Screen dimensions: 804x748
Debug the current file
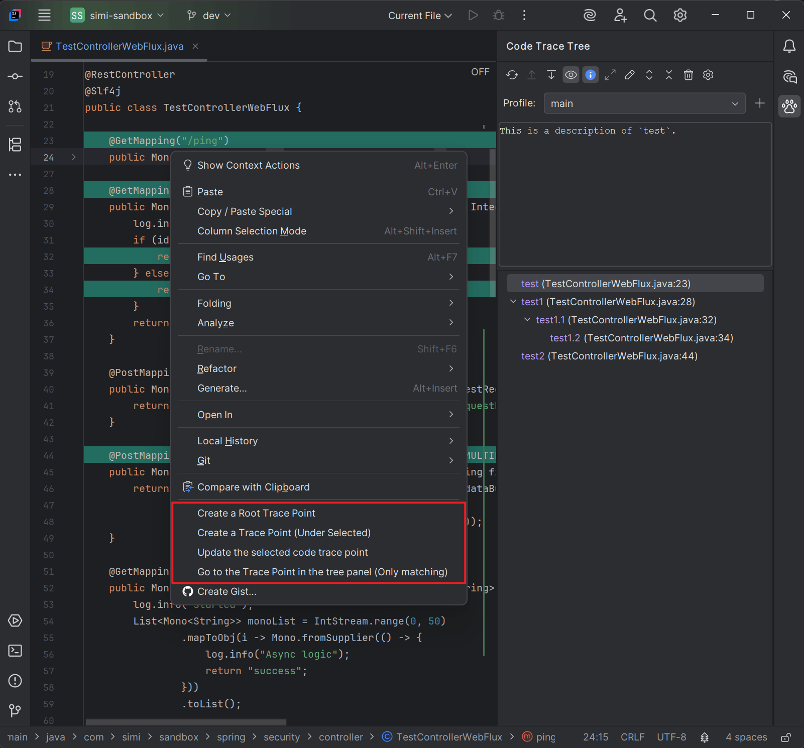point(499,15)
